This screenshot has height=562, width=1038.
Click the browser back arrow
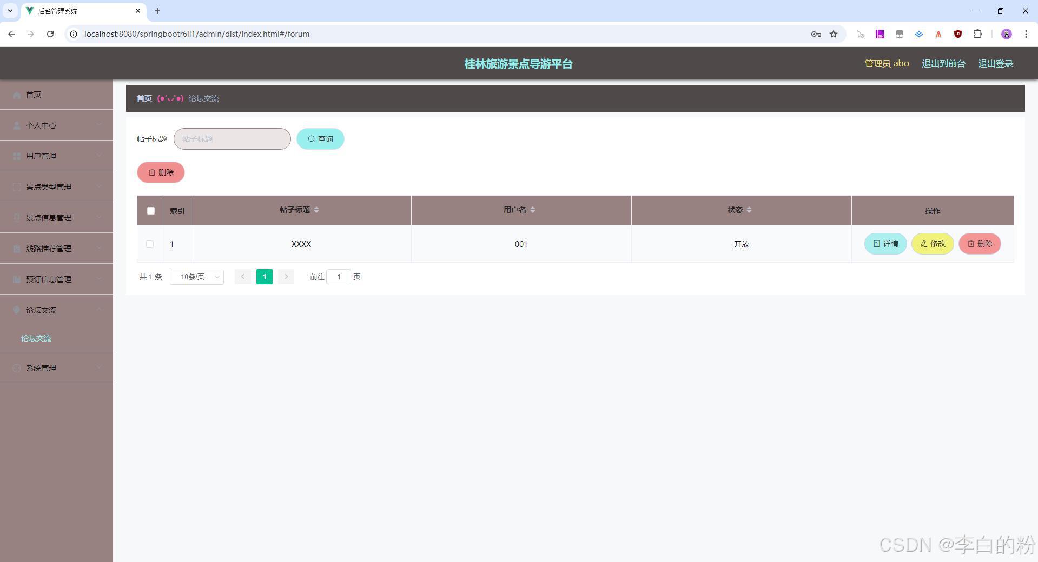(11, 34)
